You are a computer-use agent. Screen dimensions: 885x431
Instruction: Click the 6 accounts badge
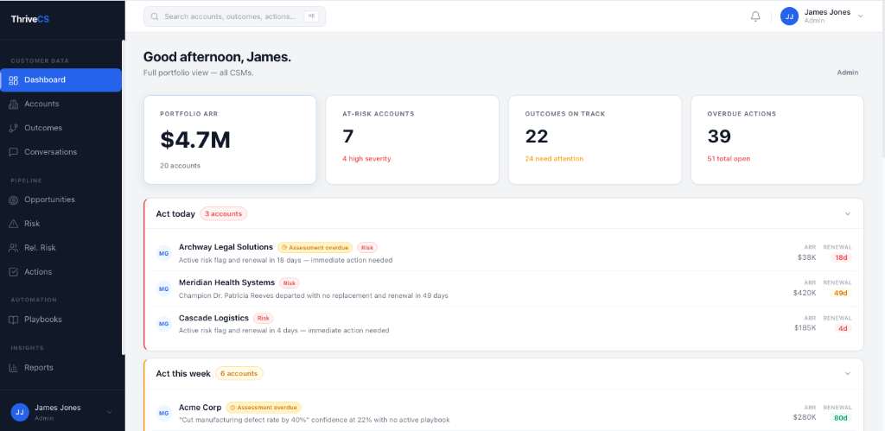239,373
